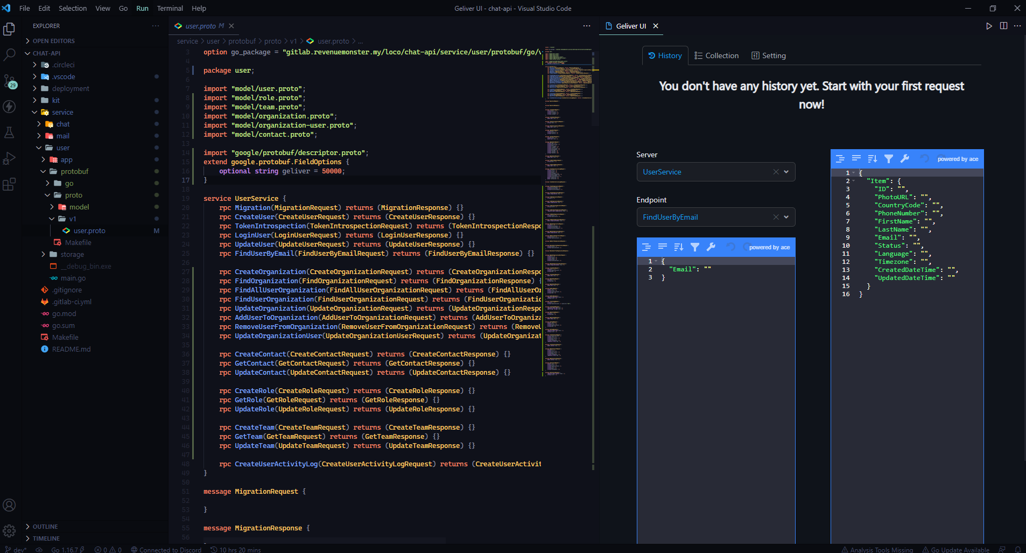
Task: Open the Server dropdown arrow
Action: (786, 172)
